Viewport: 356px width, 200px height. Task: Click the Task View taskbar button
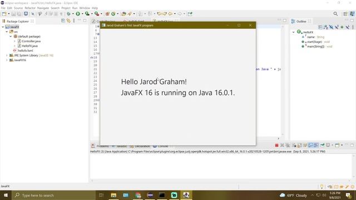point(101,195)
